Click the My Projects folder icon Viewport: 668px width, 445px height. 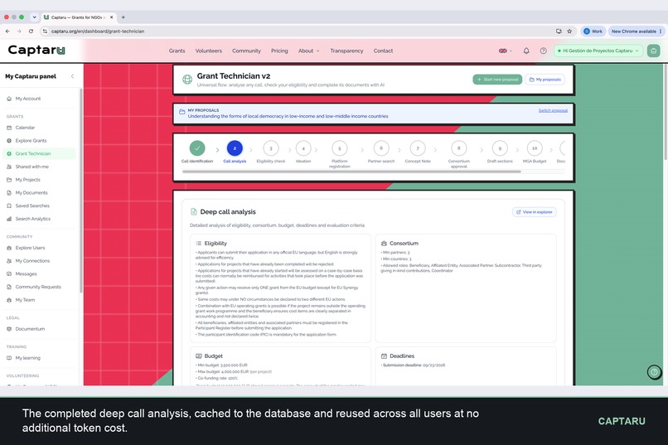[x=9, y=180]
